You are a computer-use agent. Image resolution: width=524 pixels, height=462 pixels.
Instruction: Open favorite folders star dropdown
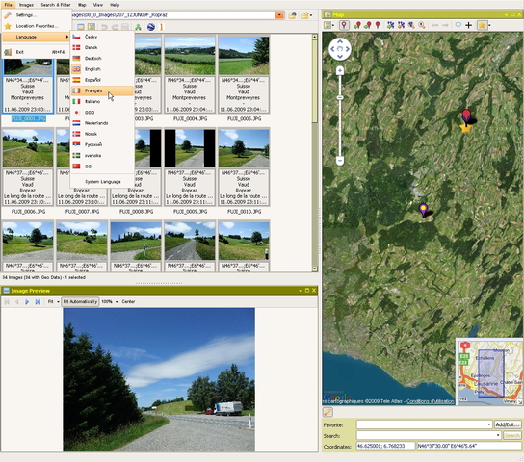[306, 15]
